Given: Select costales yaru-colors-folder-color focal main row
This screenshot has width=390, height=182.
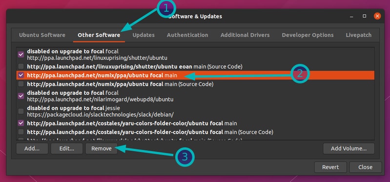Looking at the screenshot, I should (195, 123).
